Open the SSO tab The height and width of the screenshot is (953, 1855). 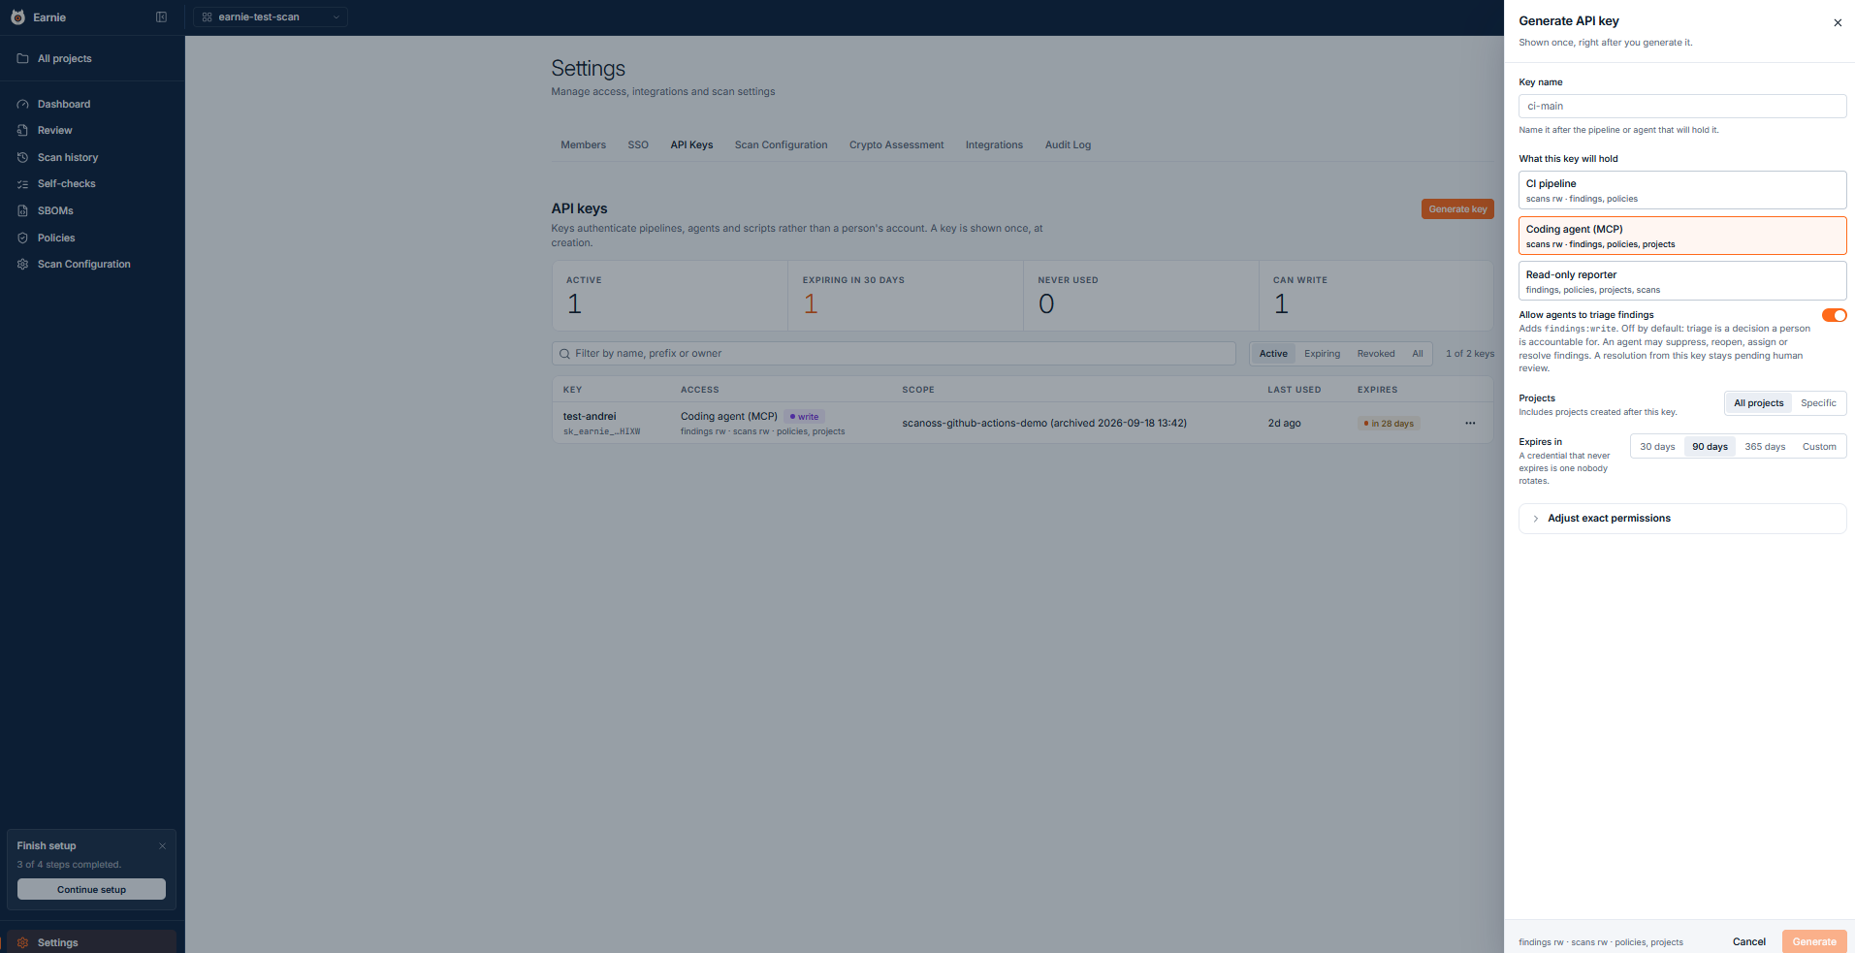pos(638,145)
